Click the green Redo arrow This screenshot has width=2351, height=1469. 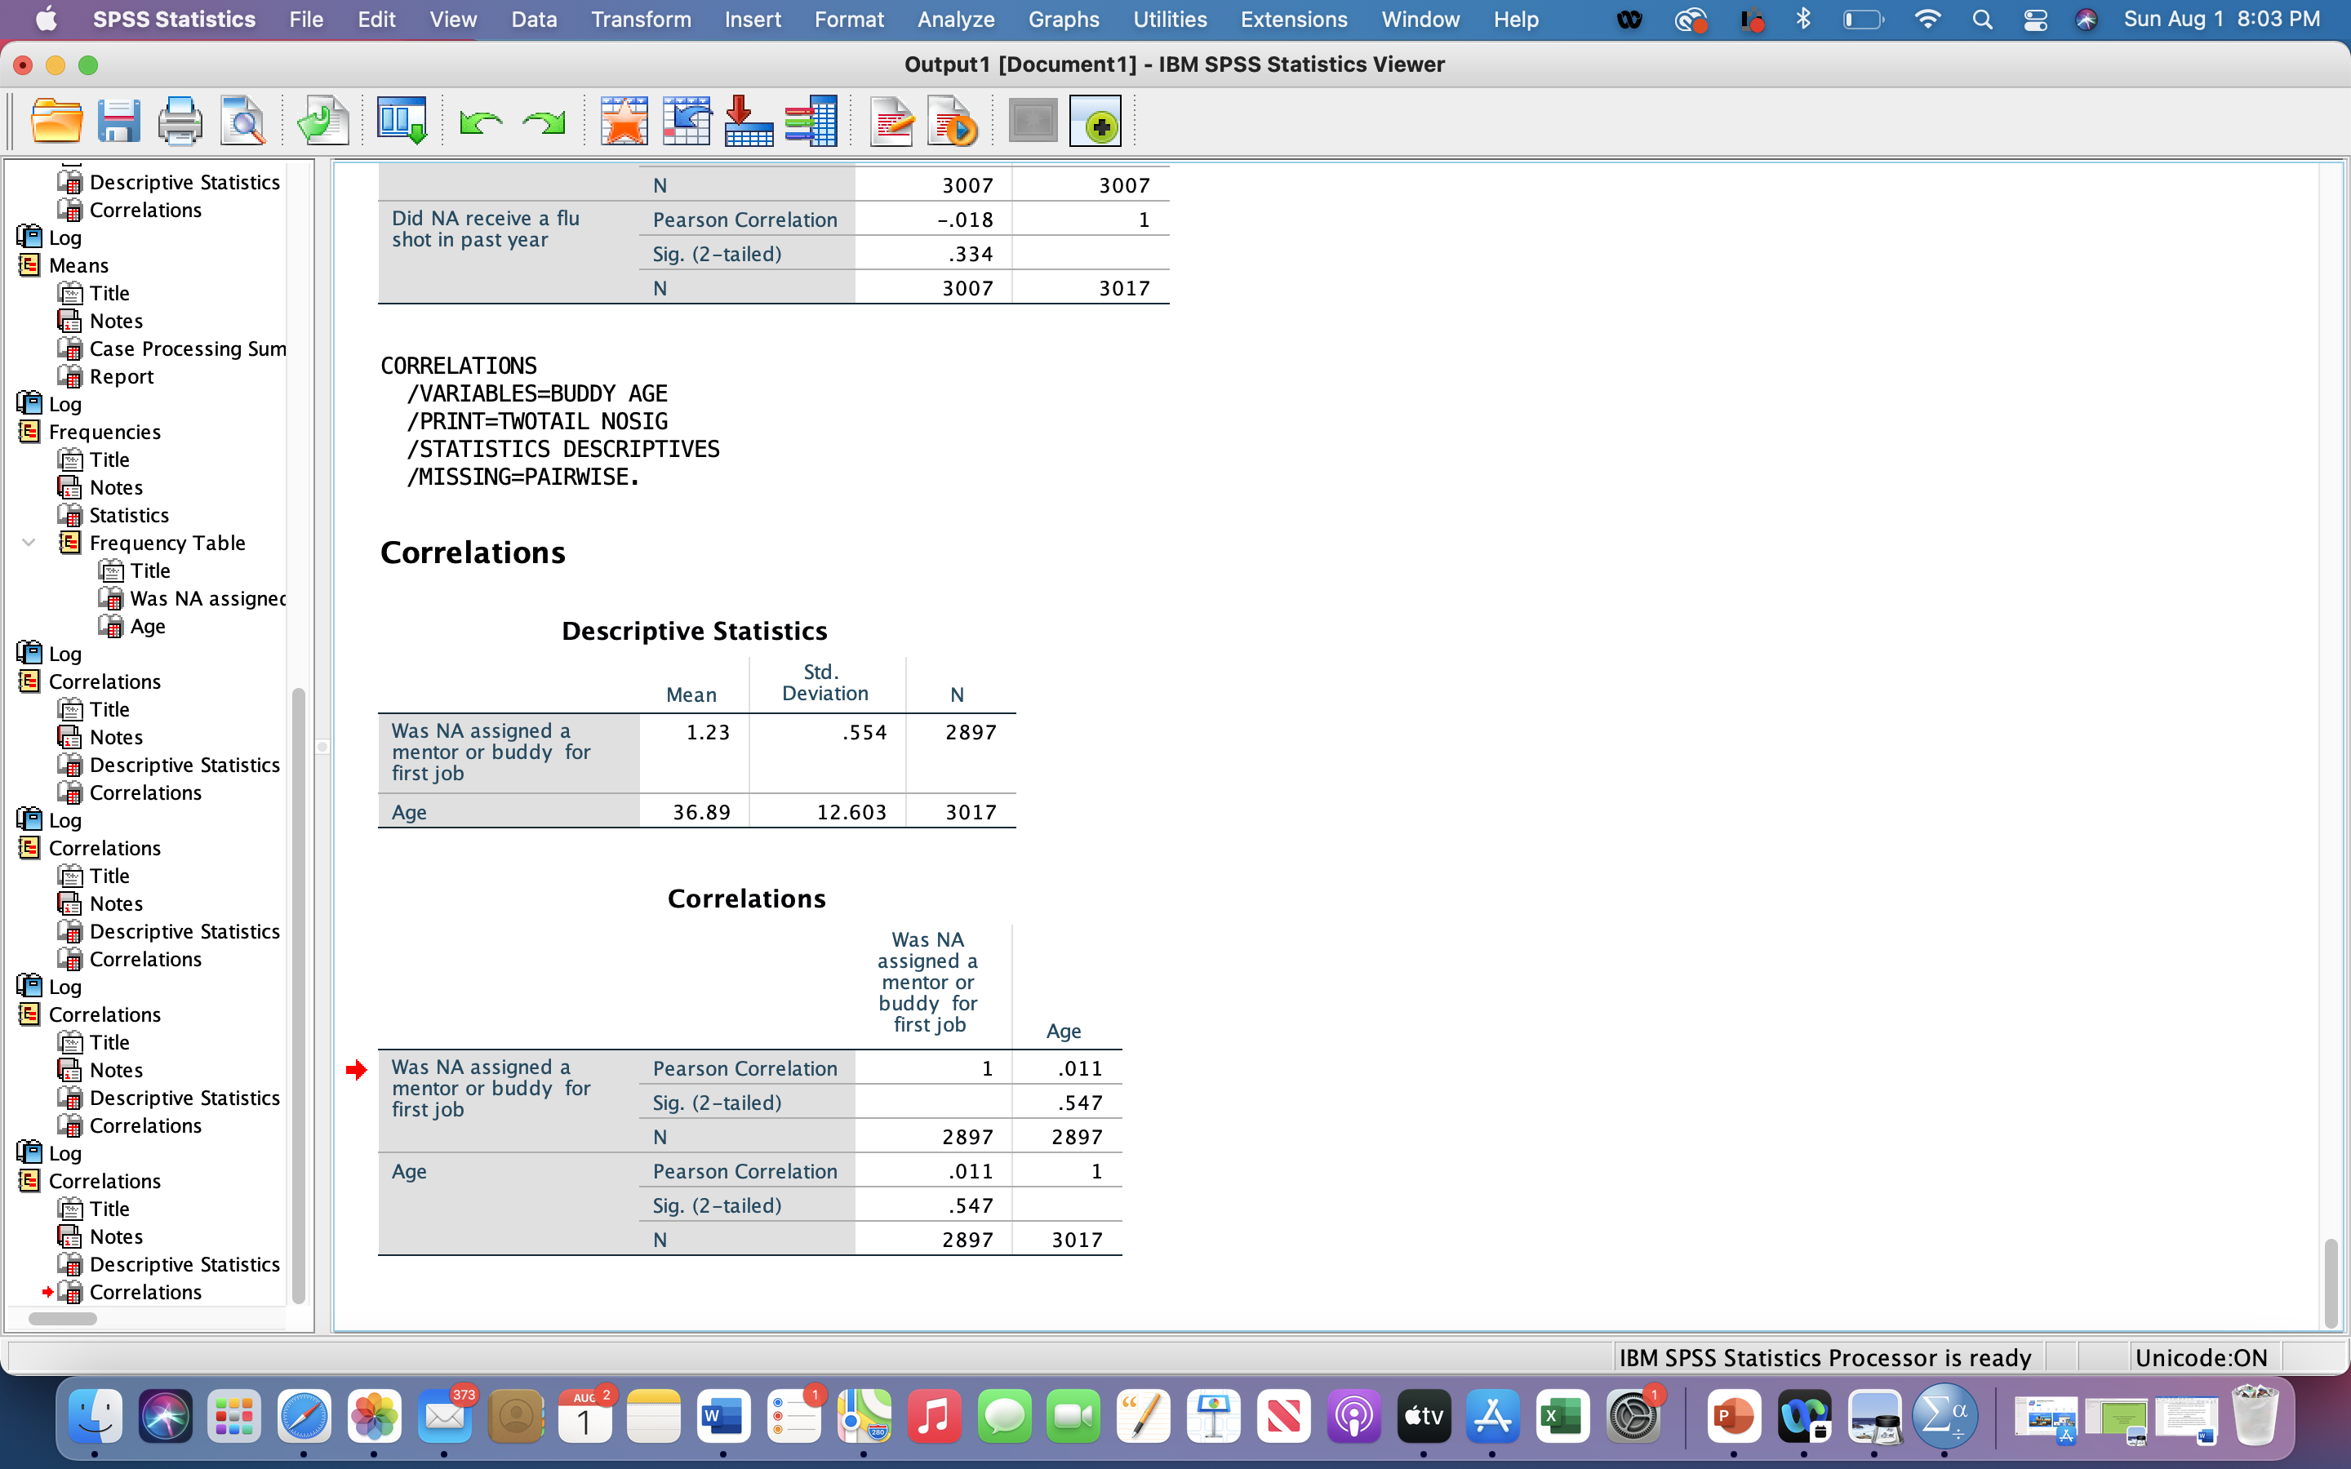click(x=543, y=122)
